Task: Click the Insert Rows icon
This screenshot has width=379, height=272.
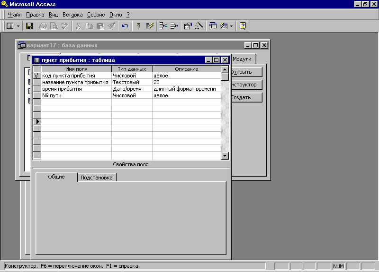Action: [x=163, y=26]
